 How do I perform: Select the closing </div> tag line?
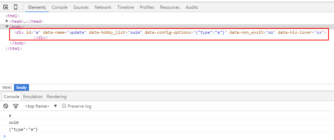tap(40, 37)
